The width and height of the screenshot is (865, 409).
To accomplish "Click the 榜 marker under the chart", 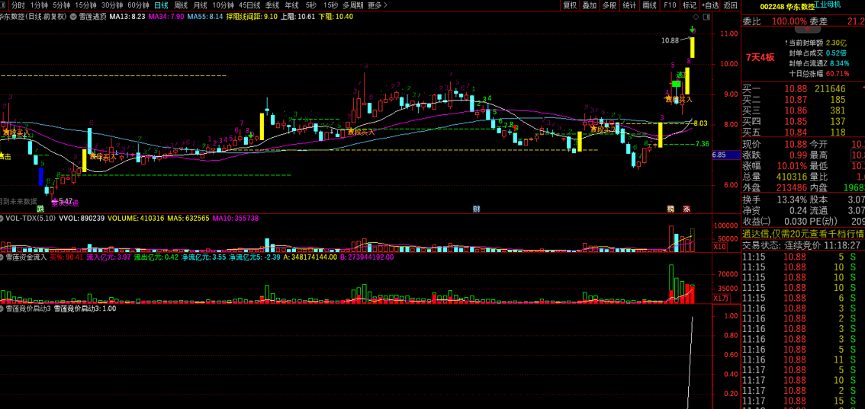I will (x=670, y=209).
